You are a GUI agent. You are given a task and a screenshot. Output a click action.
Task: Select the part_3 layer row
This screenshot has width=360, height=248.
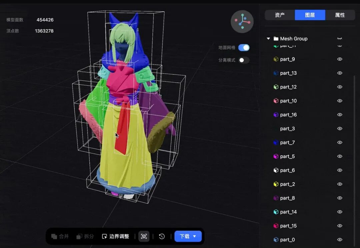(x=308, y=129)
